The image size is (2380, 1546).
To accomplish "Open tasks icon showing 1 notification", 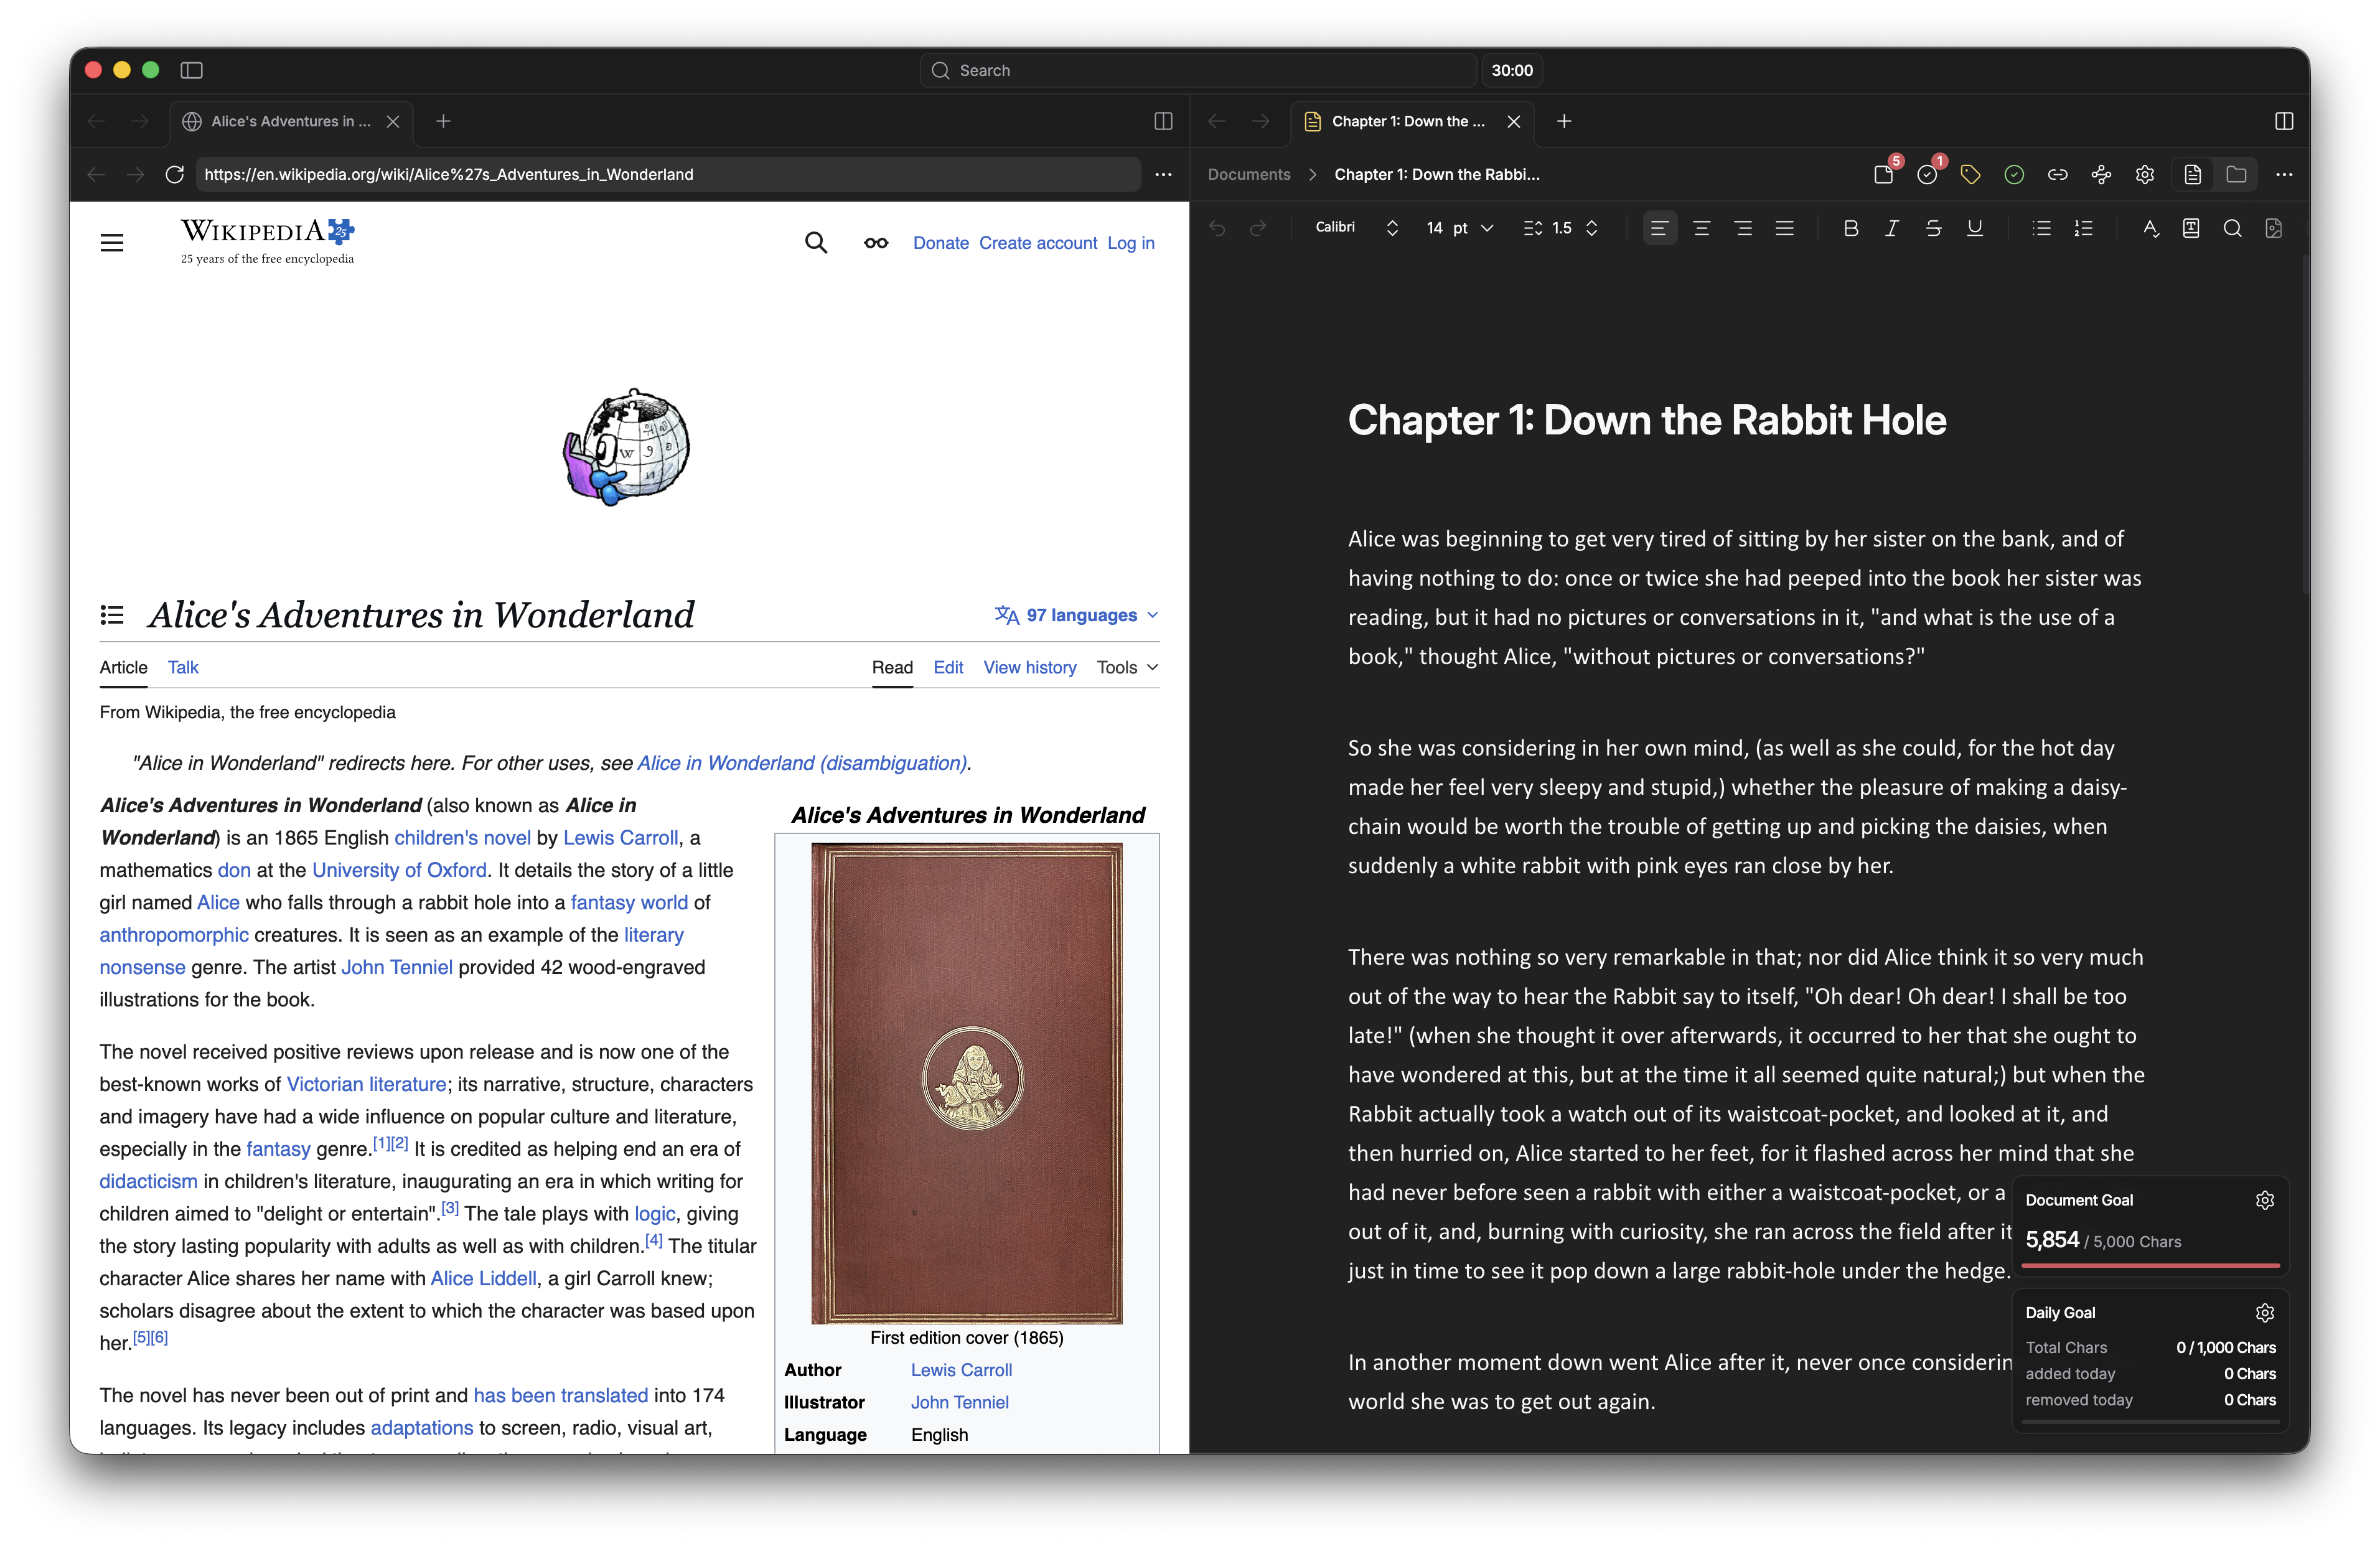I will click(1928, 174).
